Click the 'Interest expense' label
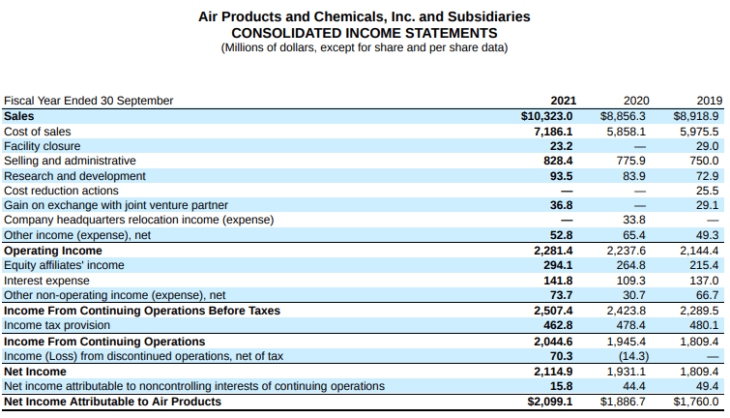730x418 pixels. [x=46, y=281]
